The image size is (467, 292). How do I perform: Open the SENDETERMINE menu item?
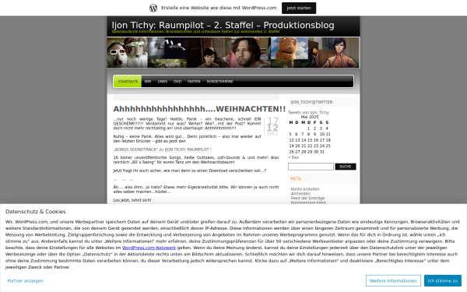tap(219, 82)
